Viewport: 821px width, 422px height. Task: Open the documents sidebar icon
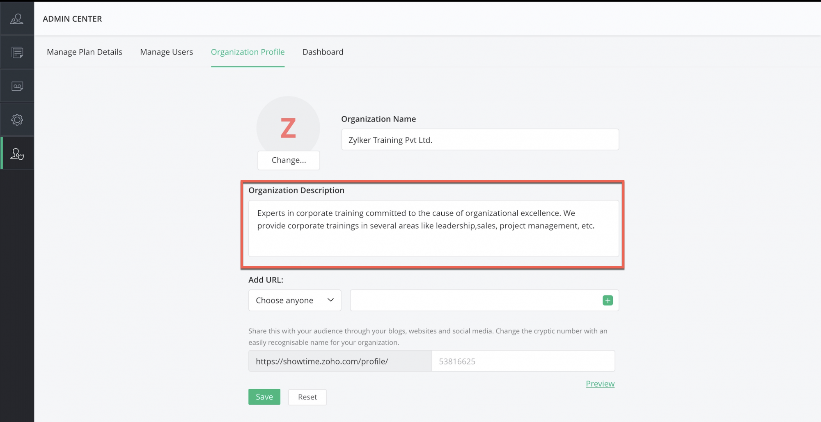[17, 53]
